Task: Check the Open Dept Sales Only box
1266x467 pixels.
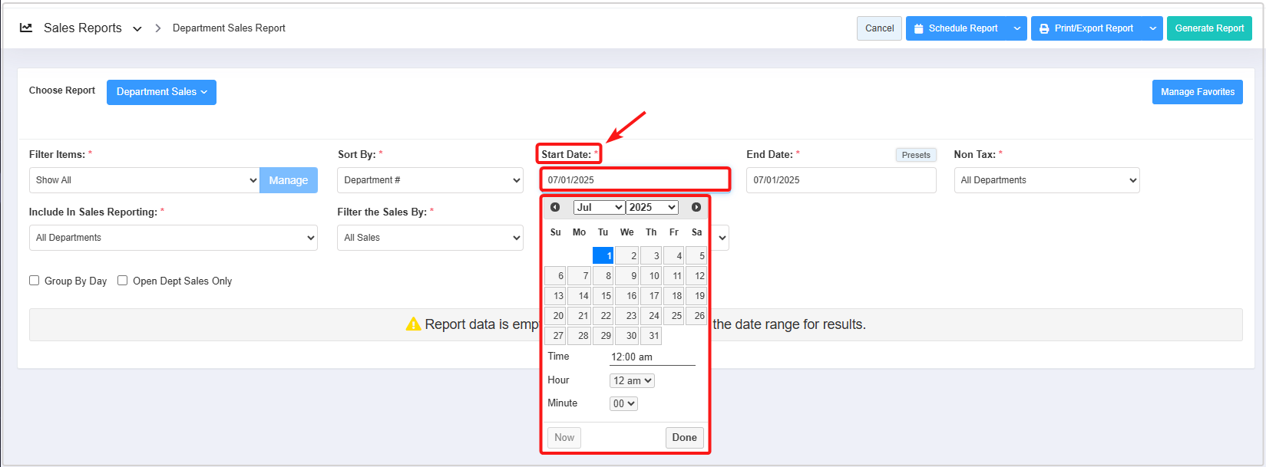Action: click(x=123, y=281)
